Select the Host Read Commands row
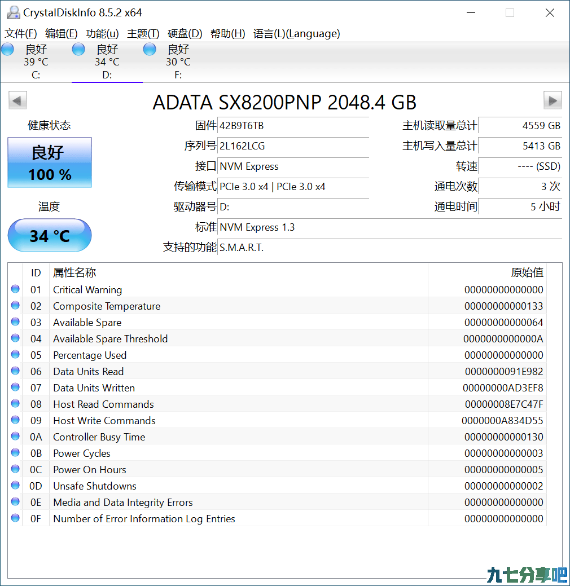This screenshot has height=586, width=570. coord(277,404)
